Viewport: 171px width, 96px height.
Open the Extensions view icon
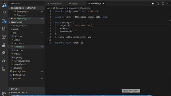4,37
